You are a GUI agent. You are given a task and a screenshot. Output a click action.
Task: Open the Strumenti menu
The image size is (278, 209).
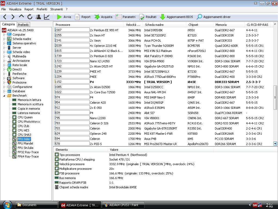click(56, 9)
